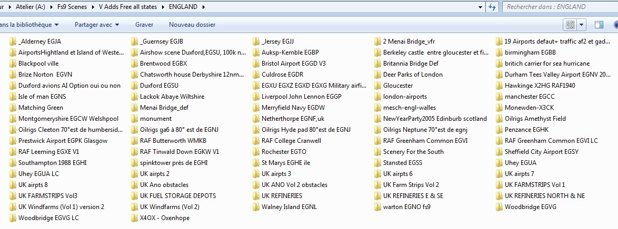This screenshot has height=229, width=618.
Task: Select folder name 'Sheffield City Airport EGSY'
Action: coord(542,151)
